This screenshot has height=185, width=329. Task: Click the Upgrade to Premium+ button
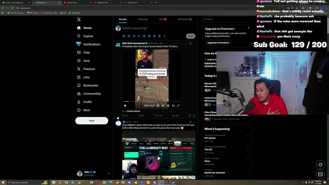click(218, 43)
